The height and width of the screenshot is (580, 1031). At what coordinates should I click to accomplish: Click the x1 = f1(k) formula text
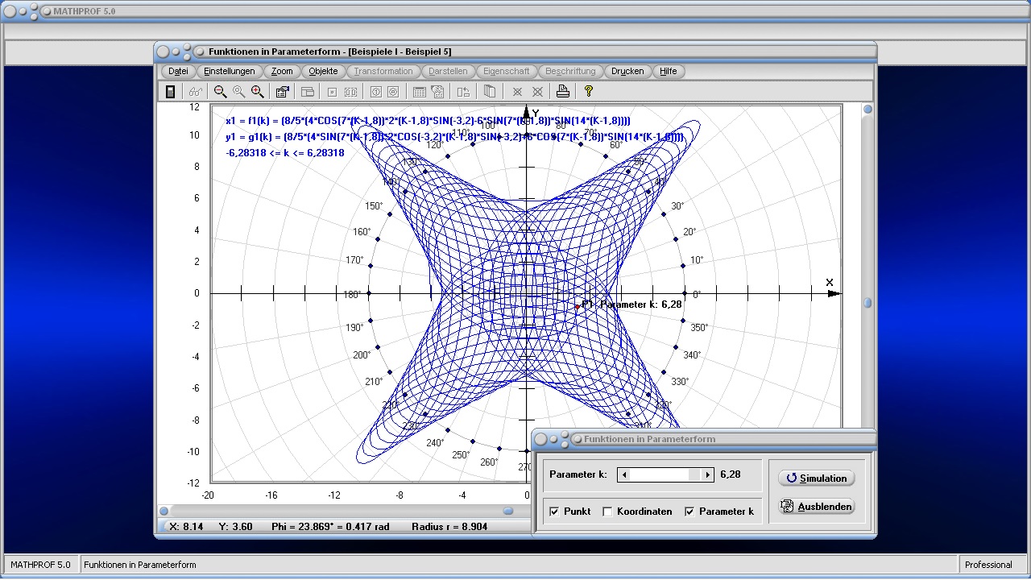click(x=428, y=121)
